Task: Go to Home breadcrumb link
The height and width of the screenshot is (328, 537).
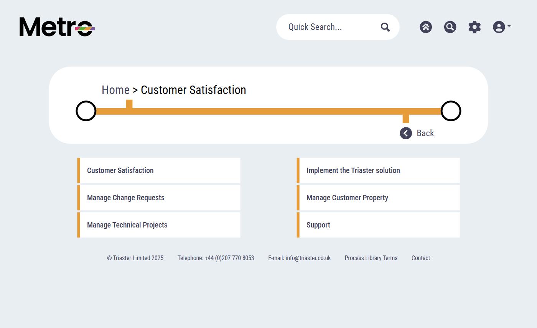Action: click(115, 90)
